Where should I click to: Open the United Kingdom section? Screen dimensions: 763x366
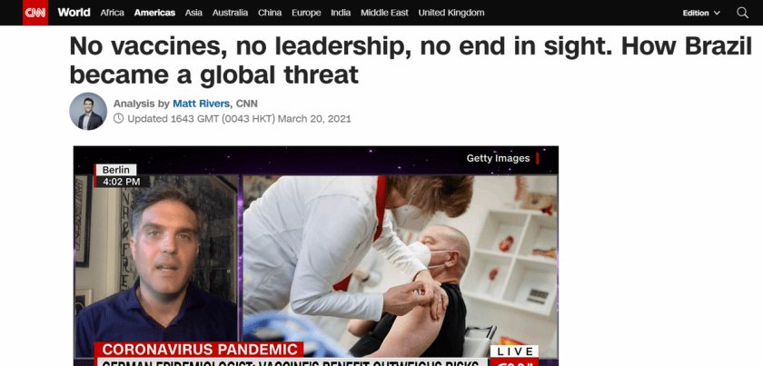click(x=451, y=13)
